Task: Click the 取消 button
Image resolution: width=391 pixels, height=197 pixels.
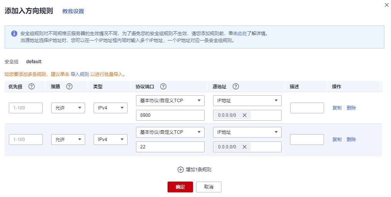Action: tap(209, 187)
